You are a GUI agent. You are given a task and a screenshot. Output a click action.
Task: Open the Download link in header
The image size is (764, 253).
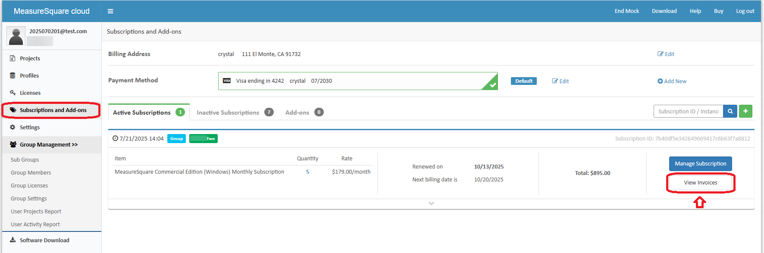click(x=664, y=11)
